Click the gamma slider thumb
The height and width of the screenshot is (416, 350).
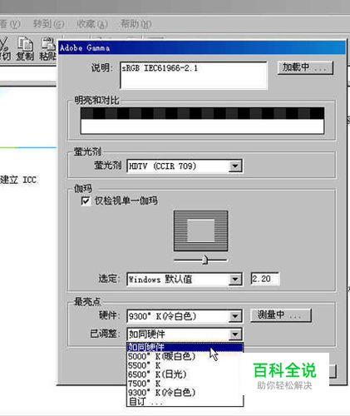(x=205, y=260)
